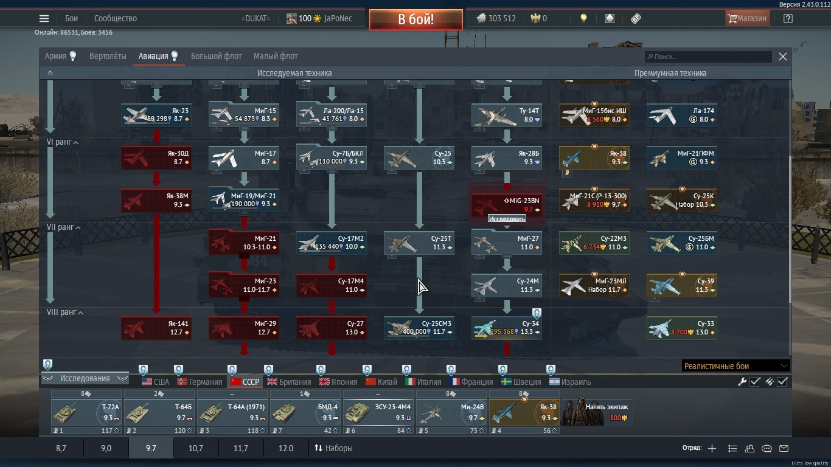
Task: Click the lightbulb hints icon in top bar
Action: click(x=583, y=18)
